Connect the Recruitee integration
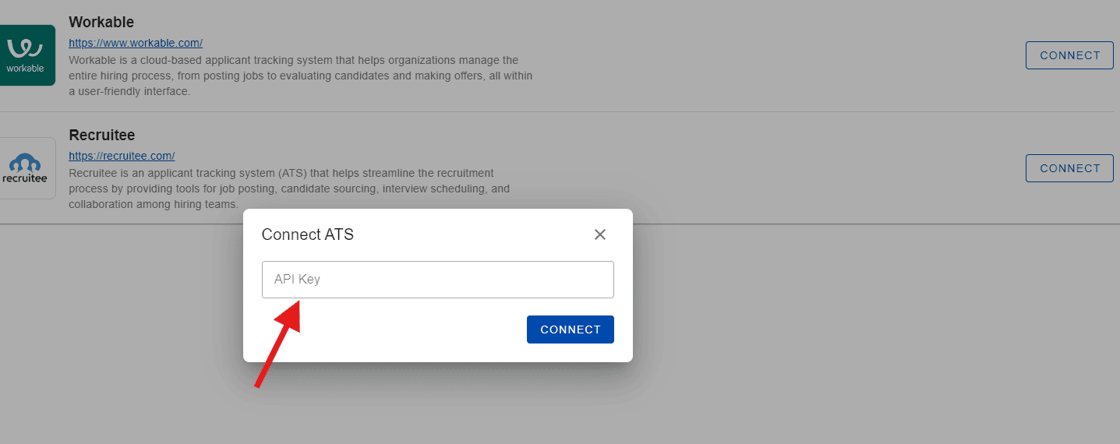 1069,168
